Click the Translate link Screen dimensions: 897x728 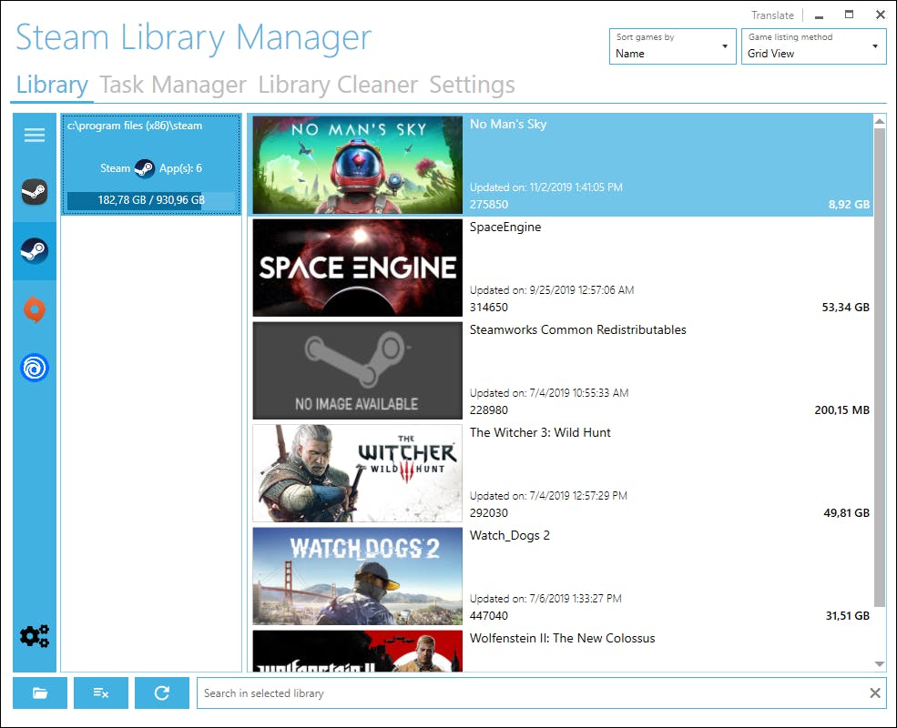[772, 15]
